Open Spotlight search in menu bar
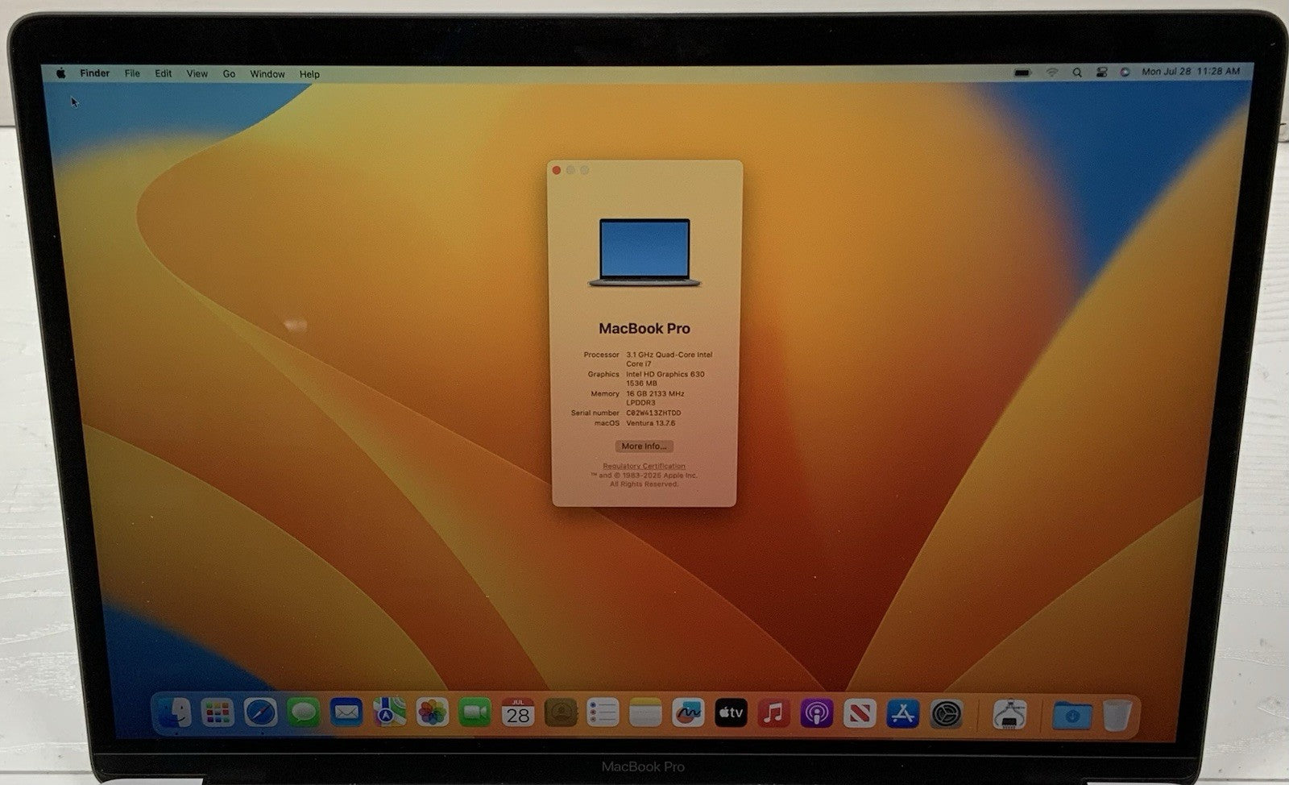Image resolution: width=1289 pixels, height=785 pixels. [1077, 73]
